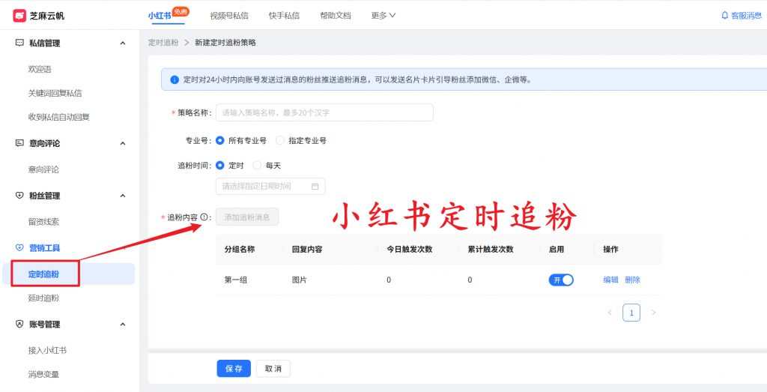
Task: Click the 分组名称 column header
Action: click(240, 249)
